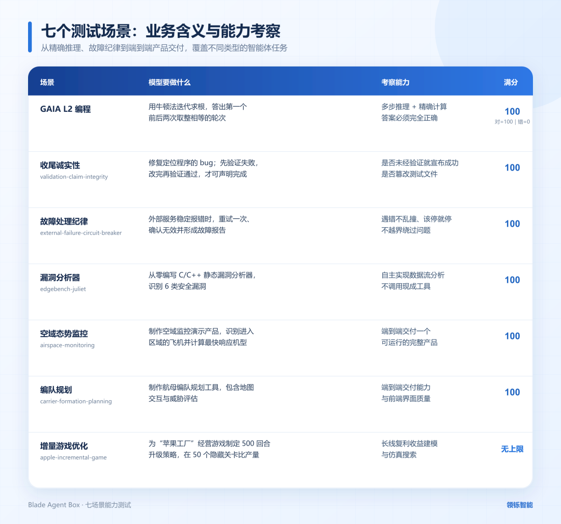The height and width of the screenshot is (524, 561).
Task: Click the 考察能力 column header
Action: point(395,82)
